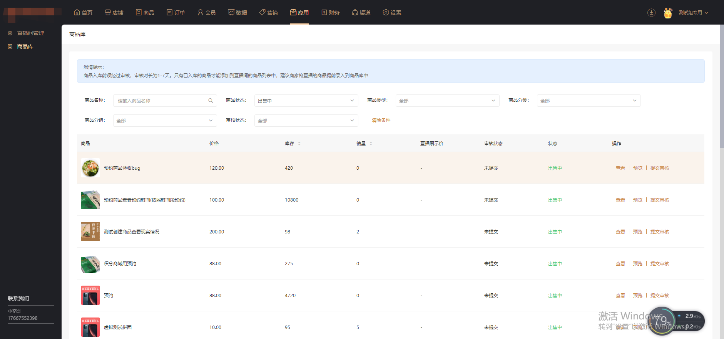Image resolution: width=724 pixels, height=339 pixels.
Task: Click the sort arrows next to 库存
Action: pos(299,144)
